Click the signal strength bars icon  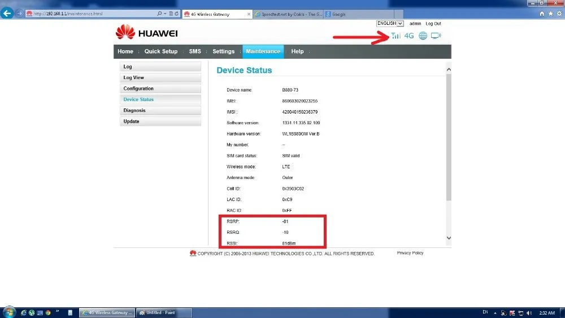(395, 36)
